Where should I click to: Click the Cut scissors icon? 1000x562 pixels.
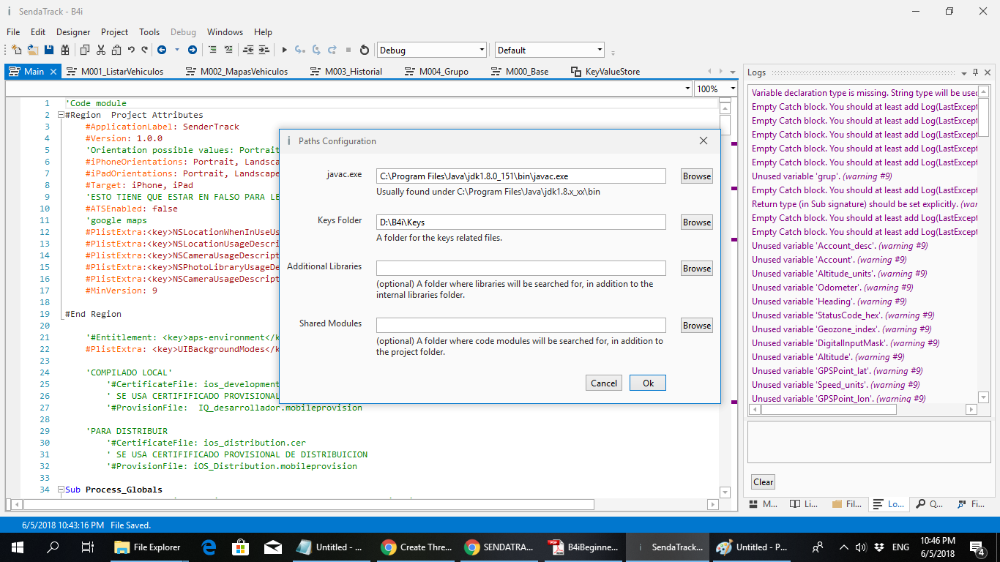[x=100, y=50]
